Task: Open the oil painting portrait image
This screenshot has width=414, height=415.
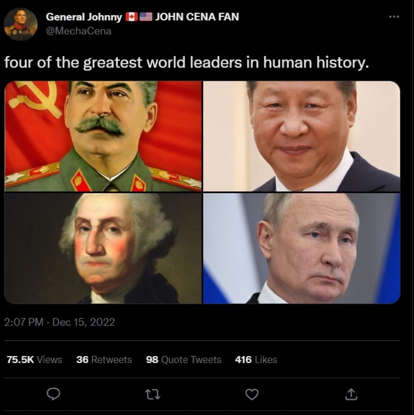Action: (103, 248)
